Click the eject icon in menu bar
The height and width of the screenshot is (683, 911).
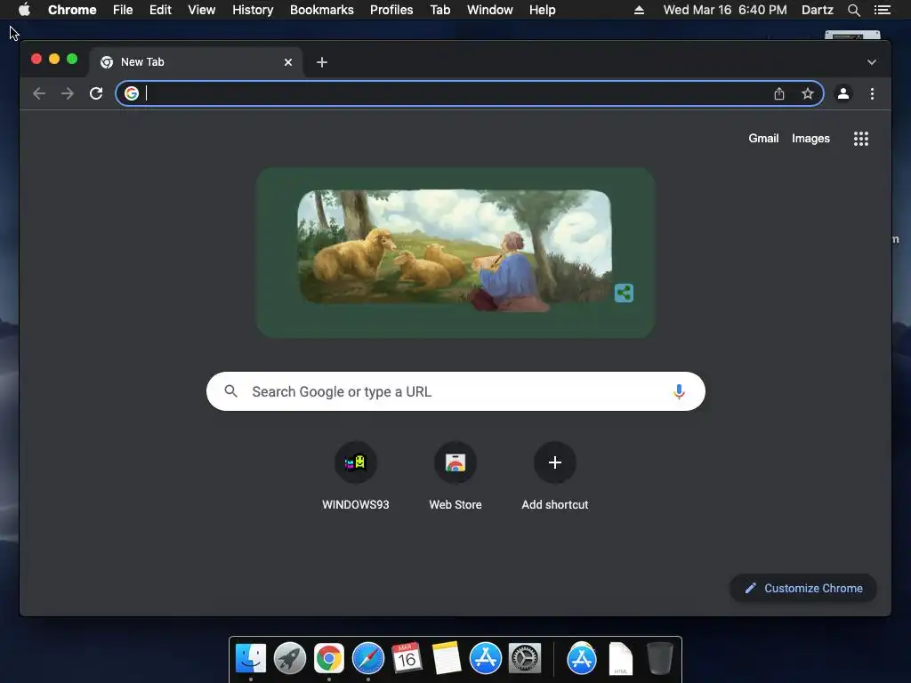(x=639, y=10)
